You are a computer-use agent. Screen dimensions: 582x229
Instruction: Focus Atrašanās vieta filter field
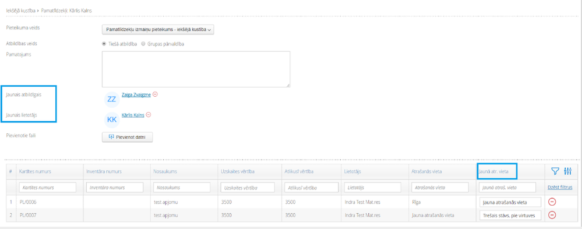(440, 188)
